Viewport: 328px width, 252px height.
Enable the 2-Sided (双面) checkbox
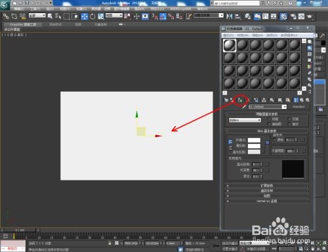click(x=289, y=119)
